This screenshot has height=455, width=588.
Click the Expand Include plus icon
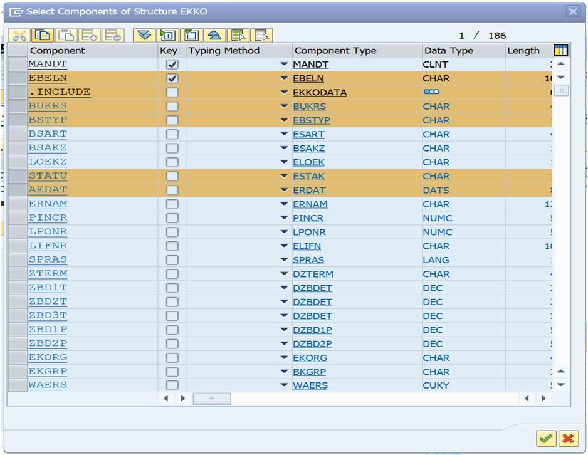click(167, 36)
